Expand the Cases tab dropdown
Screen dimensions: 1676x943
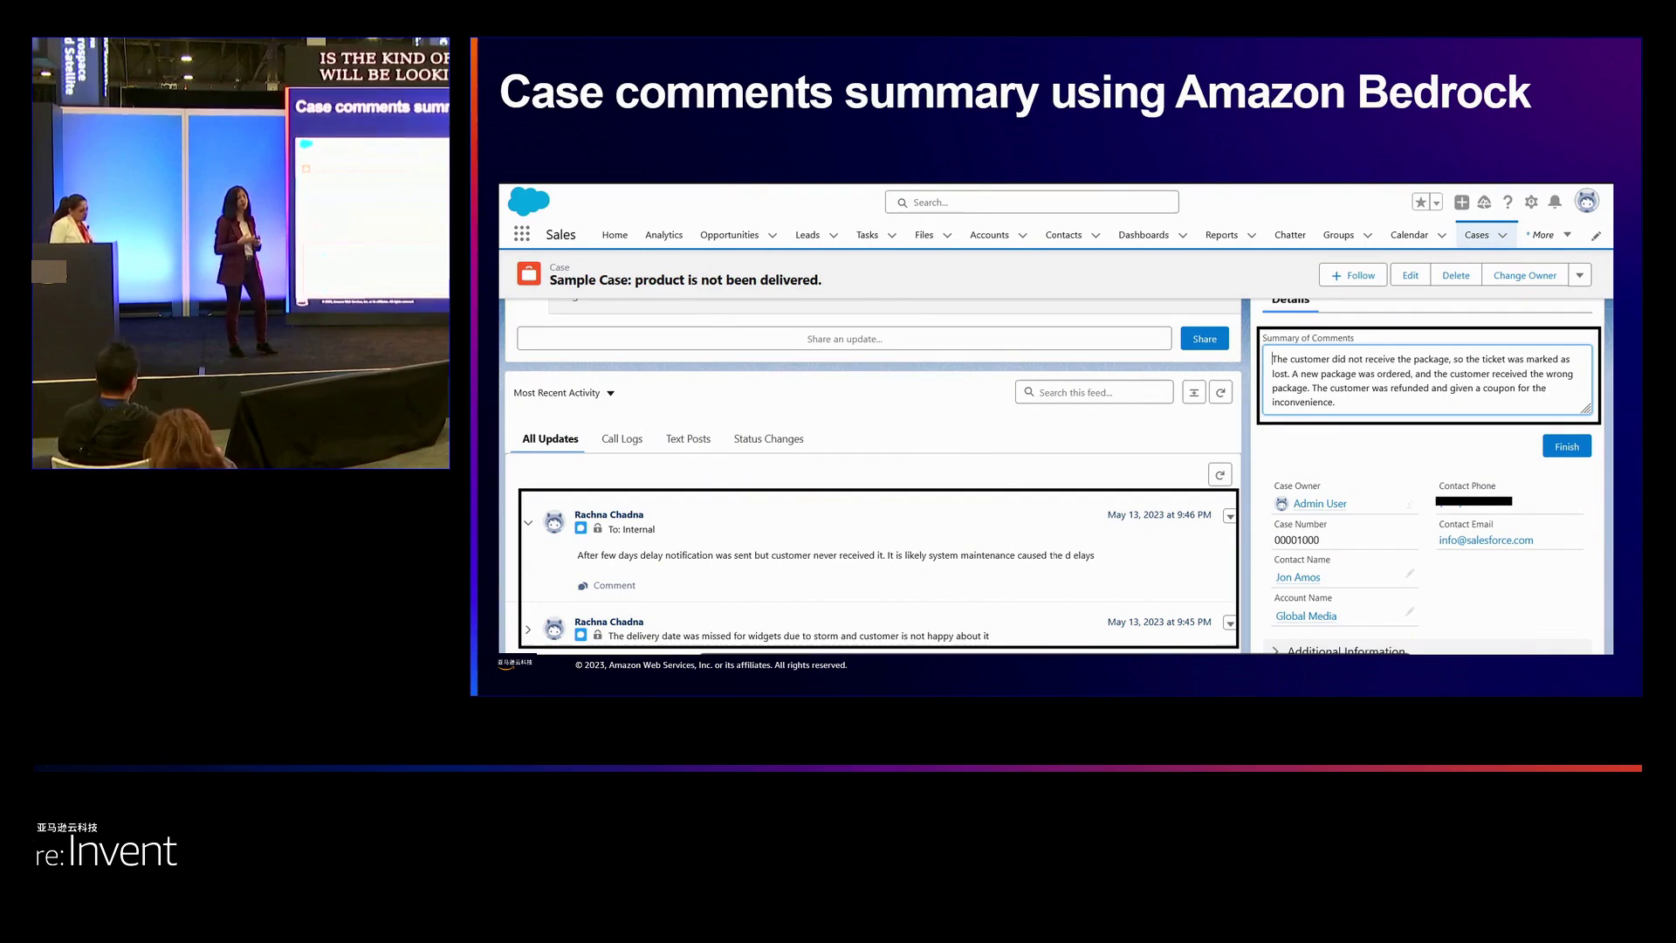tap(1502, 236)
